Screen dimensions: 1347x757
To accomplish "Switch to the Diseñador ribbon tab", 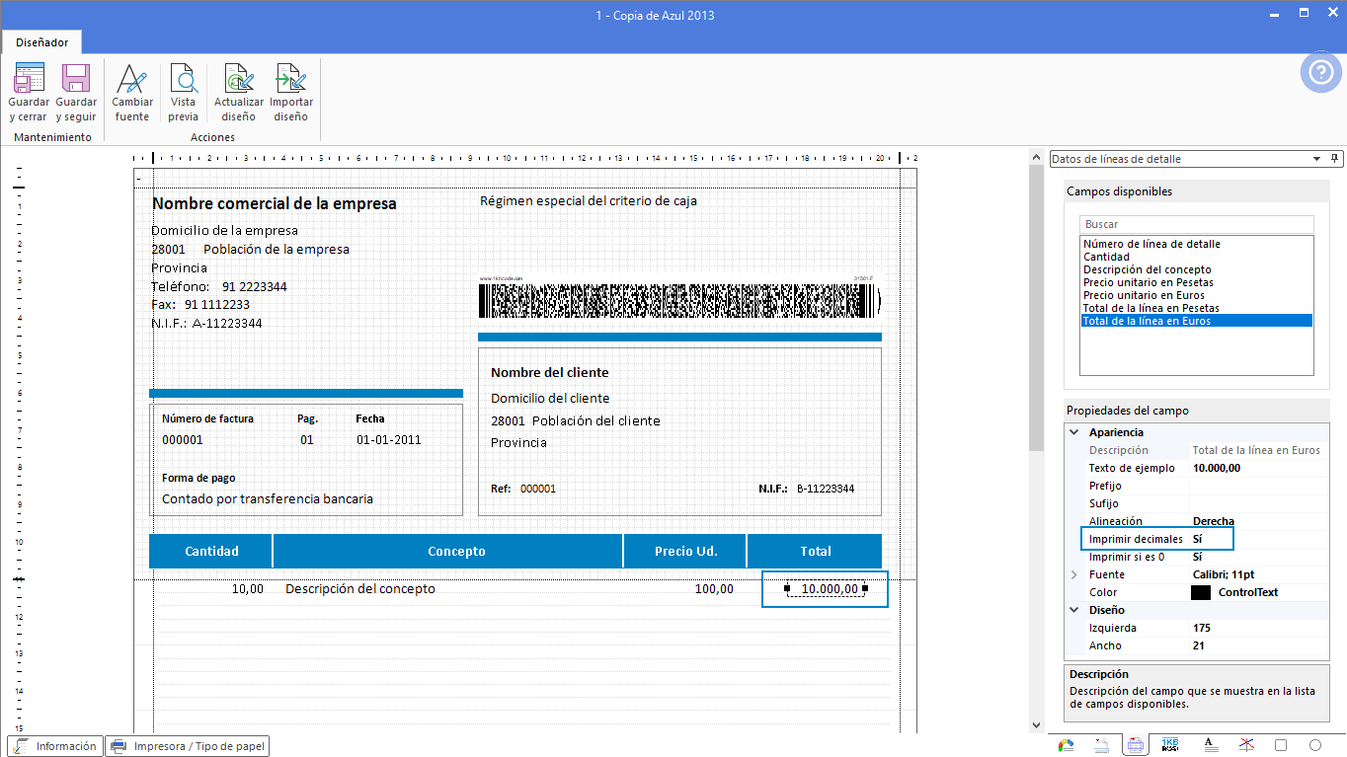I will (x=41, y=42).
